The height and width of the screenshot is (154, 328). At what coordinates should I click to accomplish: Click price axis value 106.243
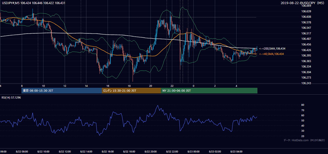click(306, 83)
